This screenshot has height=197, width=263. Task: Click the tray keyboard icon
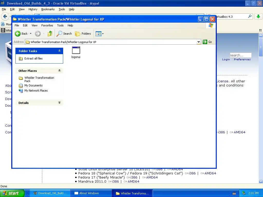click(234, 193)
